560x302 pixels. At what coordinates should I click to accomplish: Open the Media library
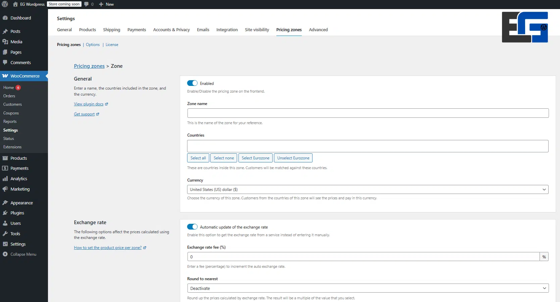point(15,42)
